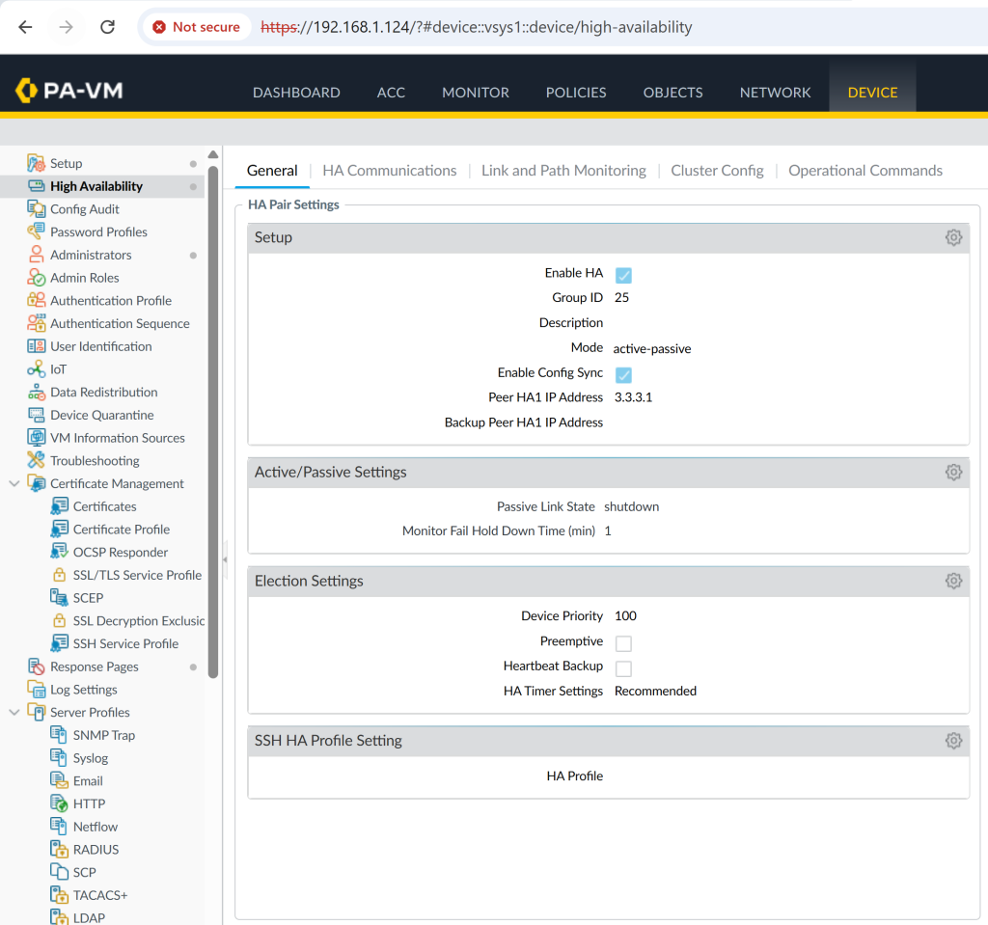The height and width of the screenshot is (925, 988).
Task: Open the DASHBOARD top menu
Action: [x=296, y=93]
